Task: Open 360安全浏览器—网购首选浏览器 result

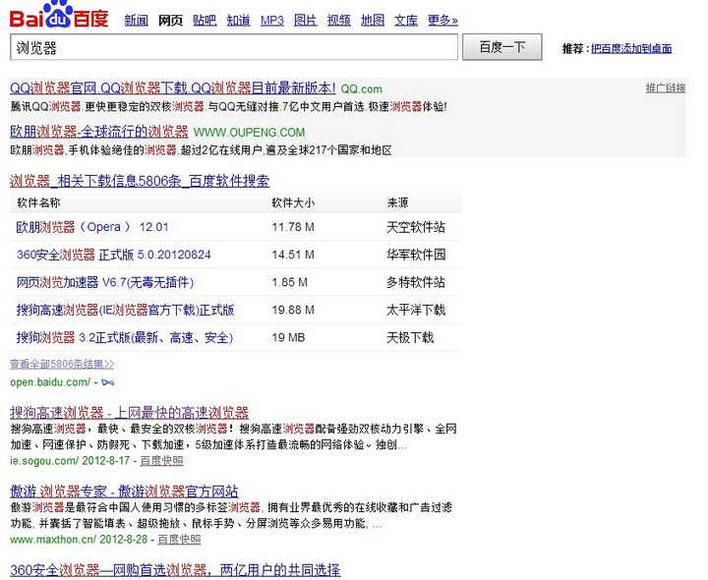Action: tap(175, 569)
